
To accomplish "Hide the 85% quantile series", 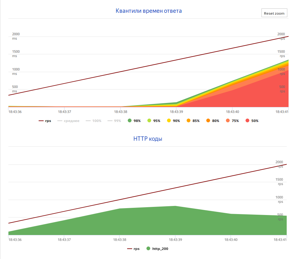I will click(x=193, y=121).
